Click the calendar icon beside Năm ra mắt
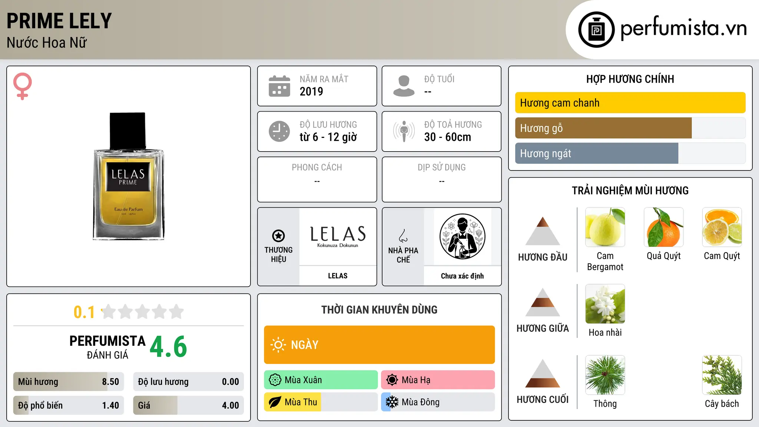The width and height of the screenshot is (759, 427). pos(279,86)
